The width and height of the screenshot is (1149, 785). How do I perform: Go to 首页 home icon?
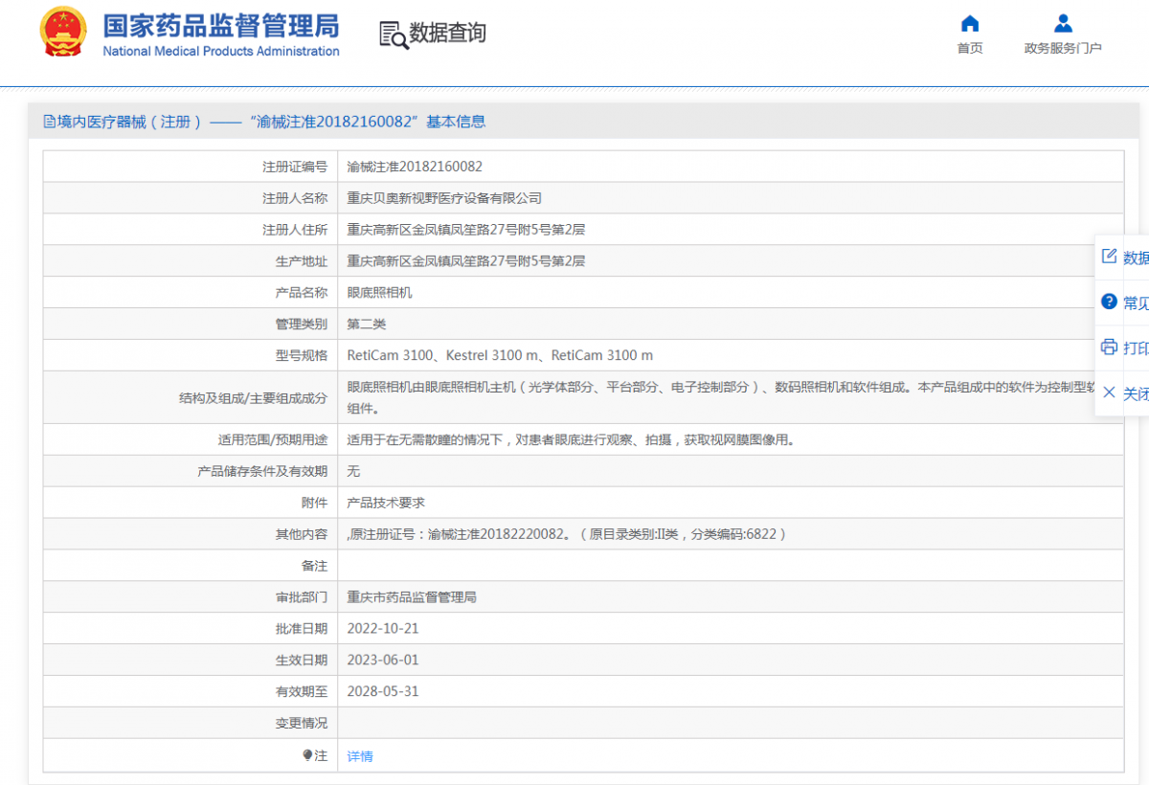[x=970, y=23]
